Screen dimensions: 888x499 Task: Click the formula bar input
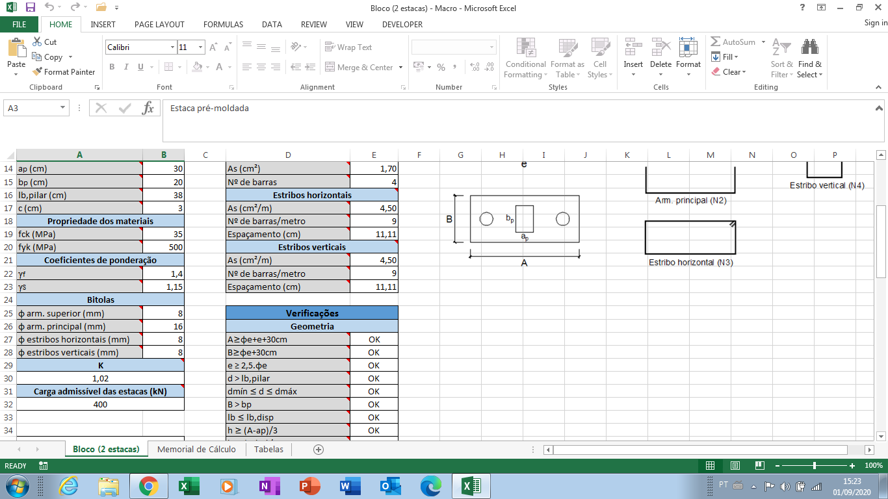tap(517, 120)
